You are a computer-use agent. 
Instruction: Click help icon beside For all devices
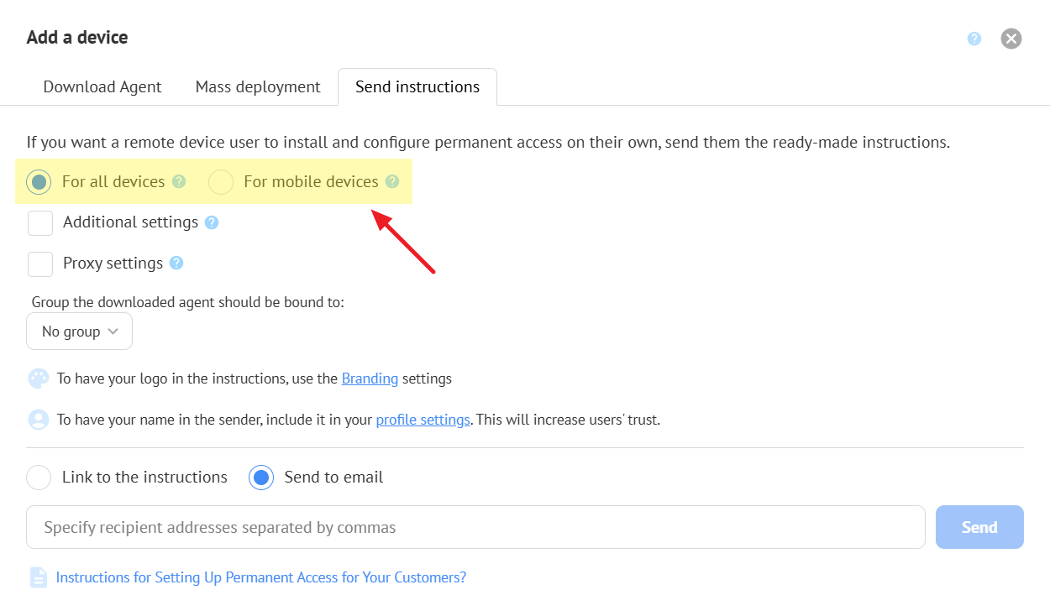pyautogui.click(x=179, y=181)
